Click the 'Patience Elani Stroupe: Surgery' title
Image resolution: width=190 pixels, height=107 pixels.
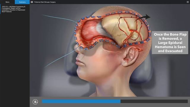(x=45, y=2)
